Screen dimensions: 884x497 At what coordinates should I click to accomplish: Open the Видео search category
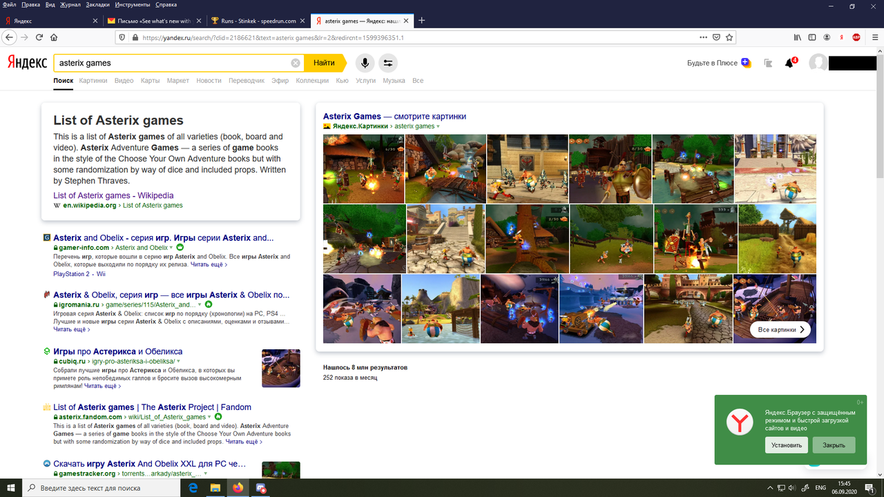pyautogui.click(x=124, y=81)
